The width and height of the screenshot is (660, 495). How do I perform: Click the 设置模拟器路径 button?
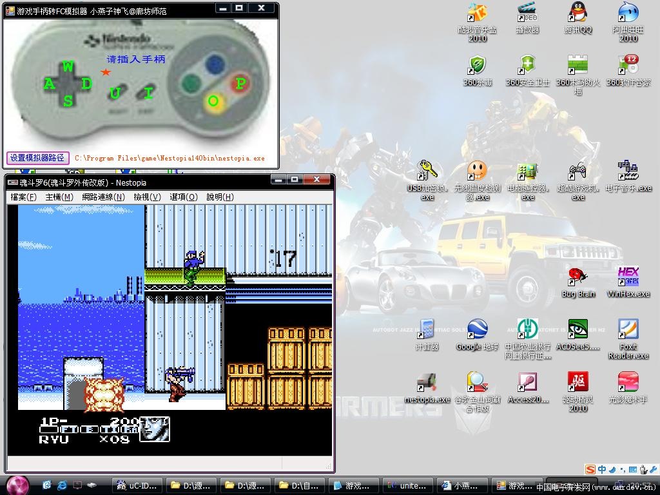[37, 158]
